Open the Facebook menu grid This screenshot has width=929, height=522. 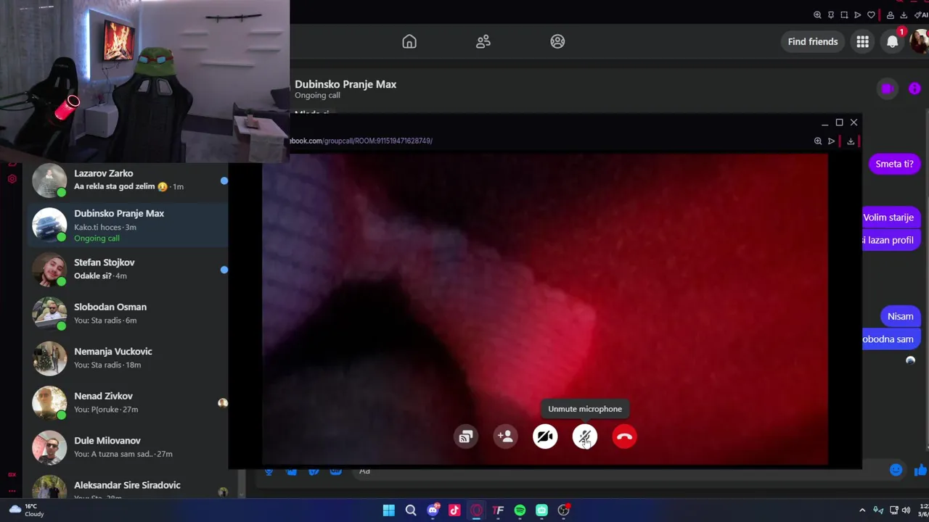click(862, 41)
